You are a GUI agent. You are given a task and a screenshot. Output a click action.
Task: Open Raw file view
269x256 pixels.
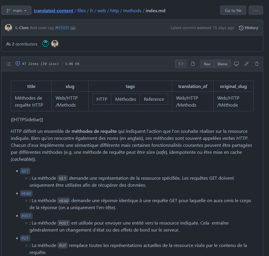click(207, 64)
